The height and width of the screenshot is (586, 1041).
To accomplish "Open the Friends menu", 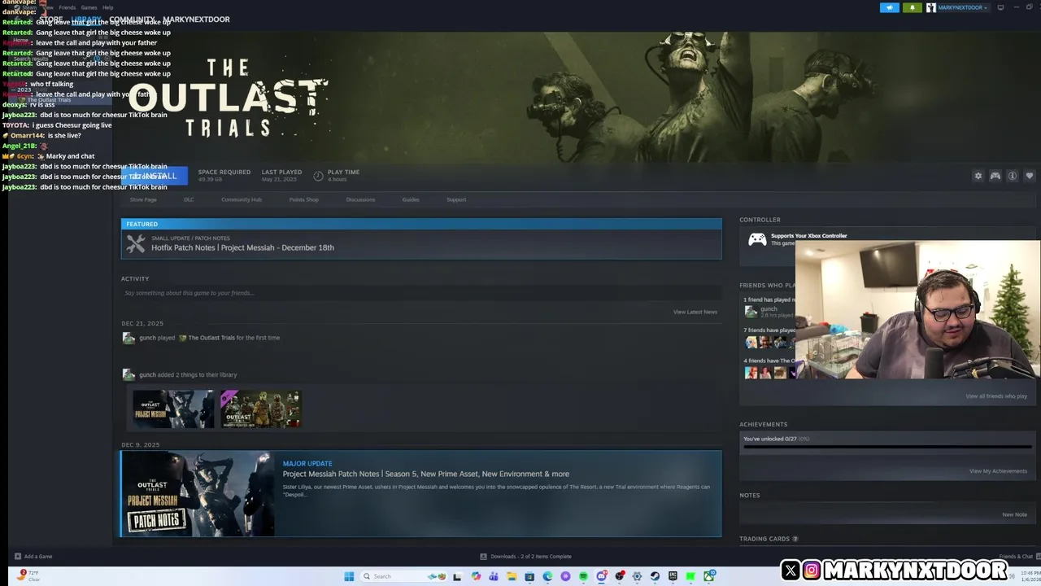I will (x=68, y=7).
